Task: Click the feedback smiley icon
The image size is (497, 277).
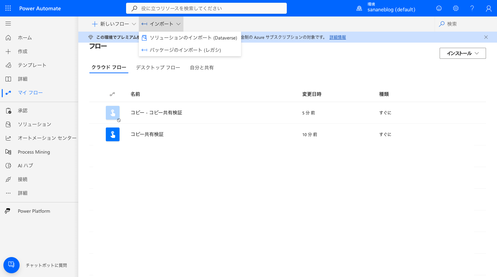Action: point(439,8)
